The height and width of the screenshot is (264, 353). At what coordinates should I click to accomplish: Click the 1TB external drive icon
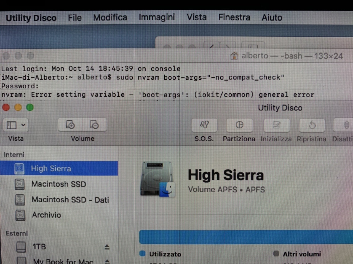21,247
